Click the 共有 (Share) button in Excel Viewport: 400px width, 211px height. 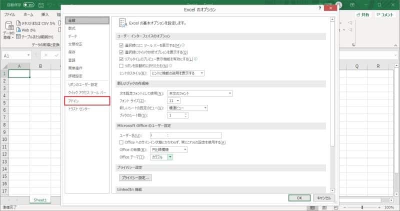[363, 15]
